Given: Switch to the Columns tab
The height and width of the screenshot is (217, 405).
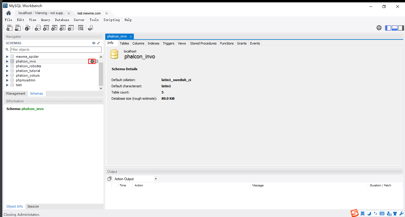Looking at the screenshot, I should click(138, 43).
